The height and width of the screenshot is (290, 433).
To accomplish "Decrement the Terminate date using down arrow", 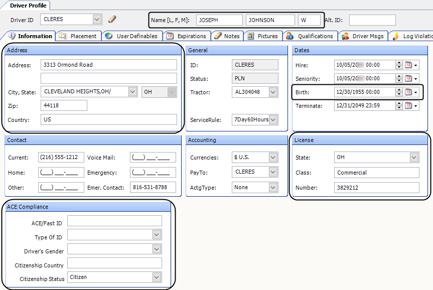I will pos(399,108).
